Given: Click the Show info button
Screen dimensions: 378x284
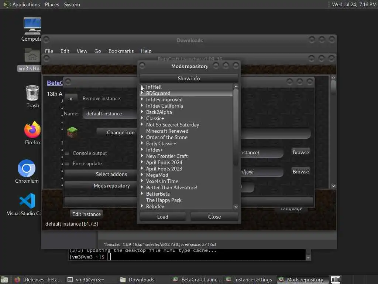Looking at the screenshot, I should [x=189, y=78].
